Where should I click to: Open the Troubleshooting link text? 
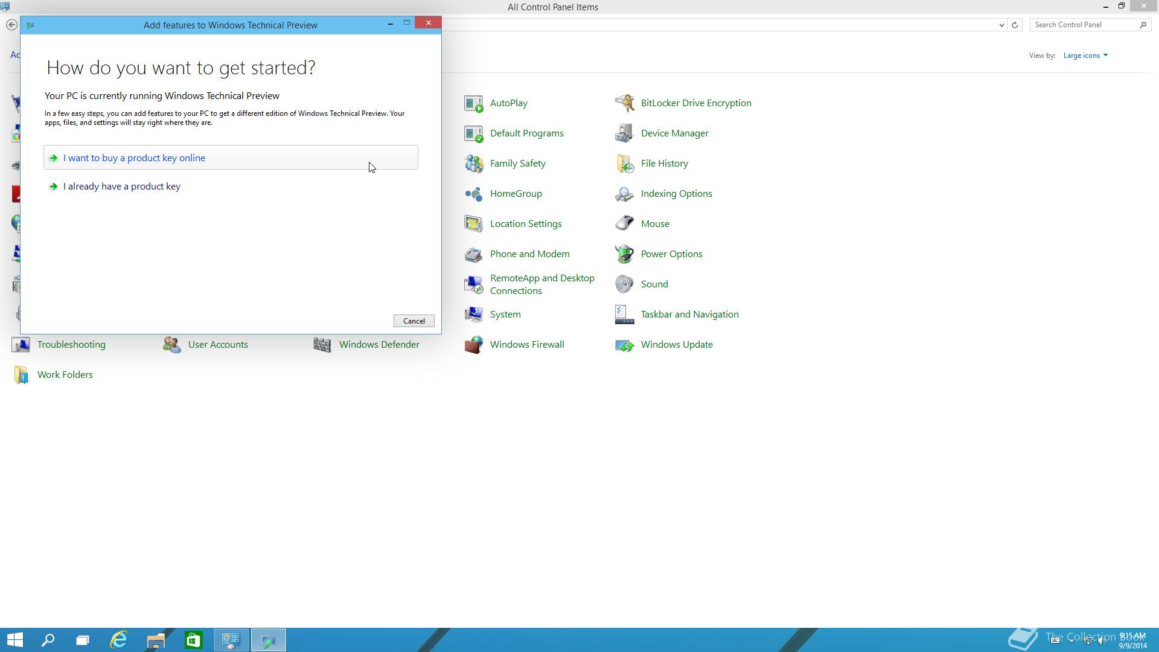click(x=71, y=345)
